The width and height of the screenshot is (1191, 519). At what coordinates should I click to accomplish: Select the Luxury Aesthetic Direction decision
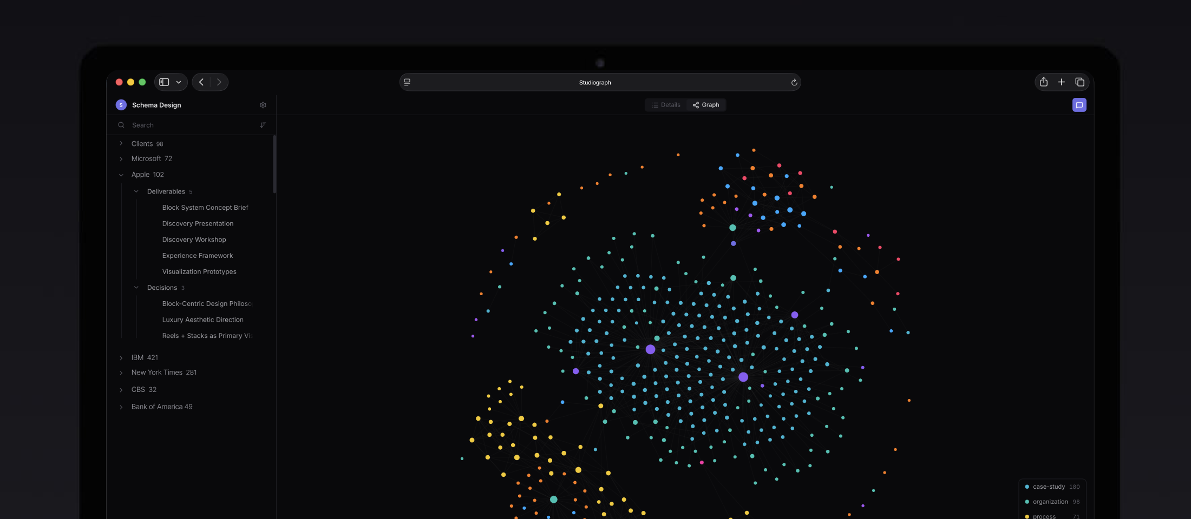pyautogui.click(x=202, y=320)
